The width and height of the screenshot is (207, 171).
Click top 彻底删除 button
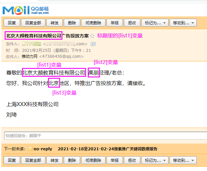(x=93, y=23)
